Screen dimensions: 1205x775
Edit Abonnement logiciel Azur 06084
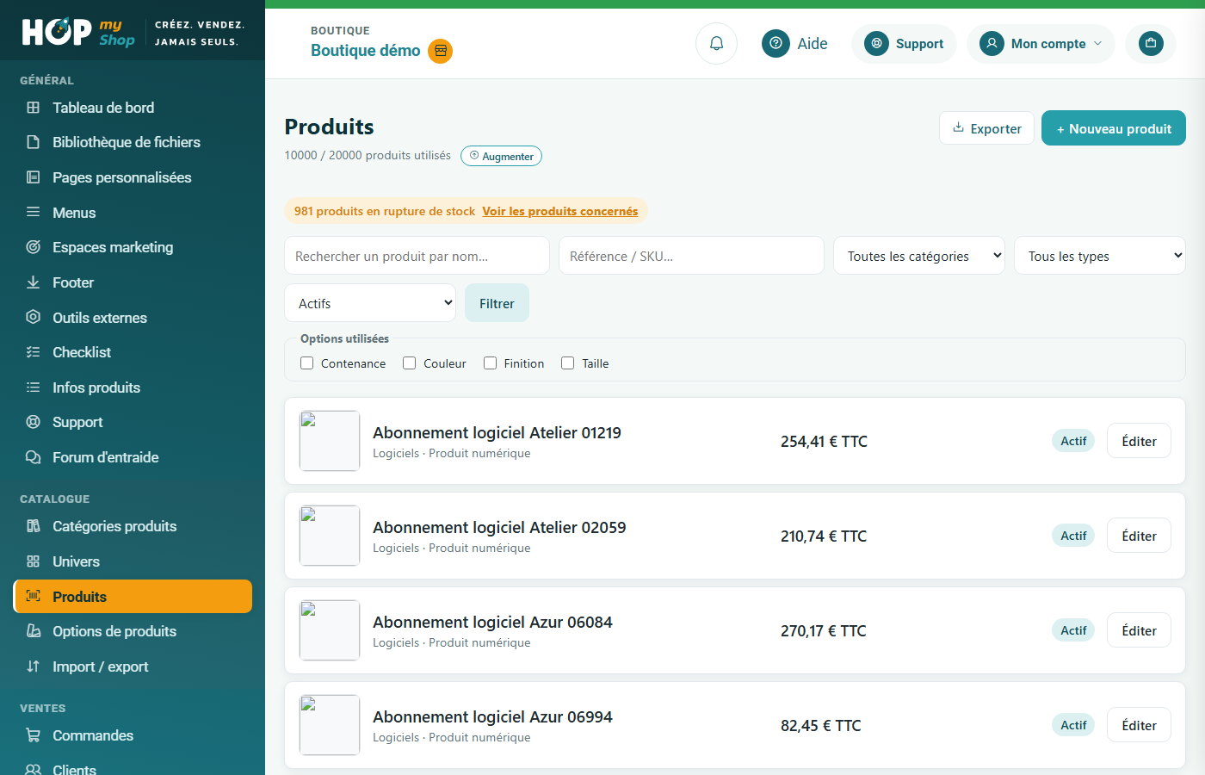pyautogui.click(x=1139, y=630)
